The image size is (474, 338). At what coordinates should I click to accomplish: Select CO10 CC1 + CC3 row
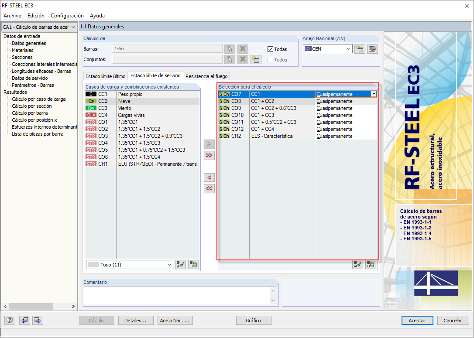(x=298, y=115)
